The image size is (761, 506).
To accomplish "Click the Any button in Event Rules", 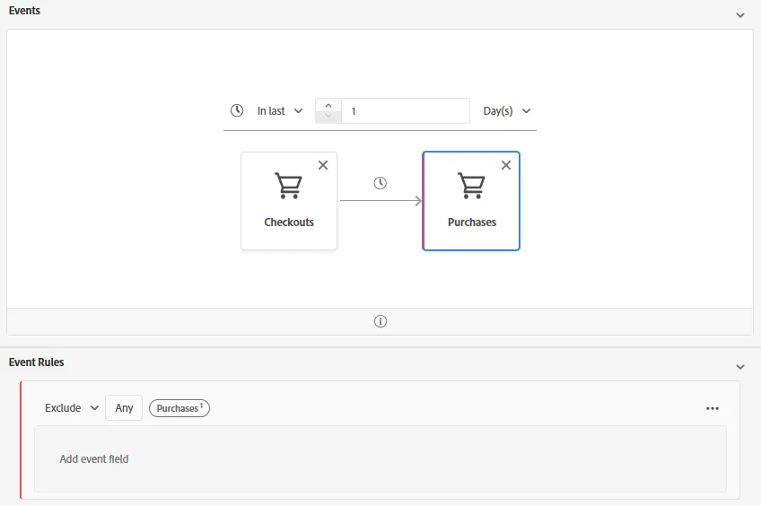I will coord(124,408).
